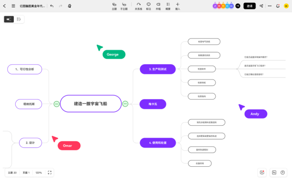Collapse left branches of central topic
This screenshot has width=292, height=182.
click(x=57, y=104)
